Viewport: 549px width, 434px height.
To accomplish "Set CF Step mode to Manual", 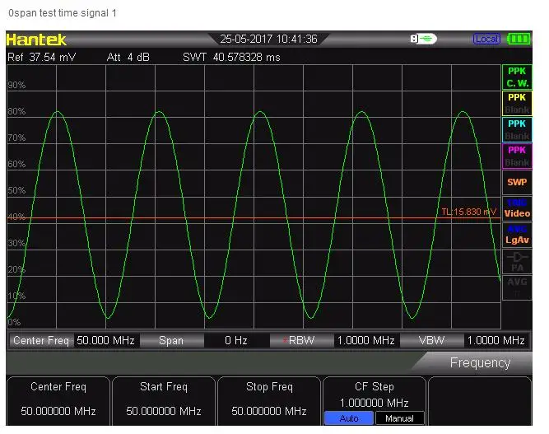I will 400,418.
